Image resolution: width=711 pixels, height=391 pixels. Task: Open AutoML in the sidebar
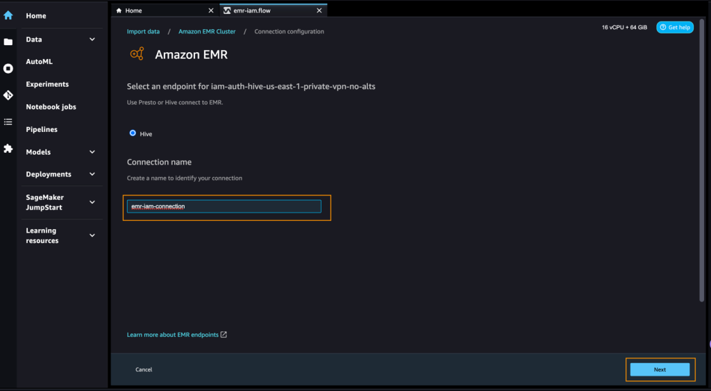coord(39,62)
